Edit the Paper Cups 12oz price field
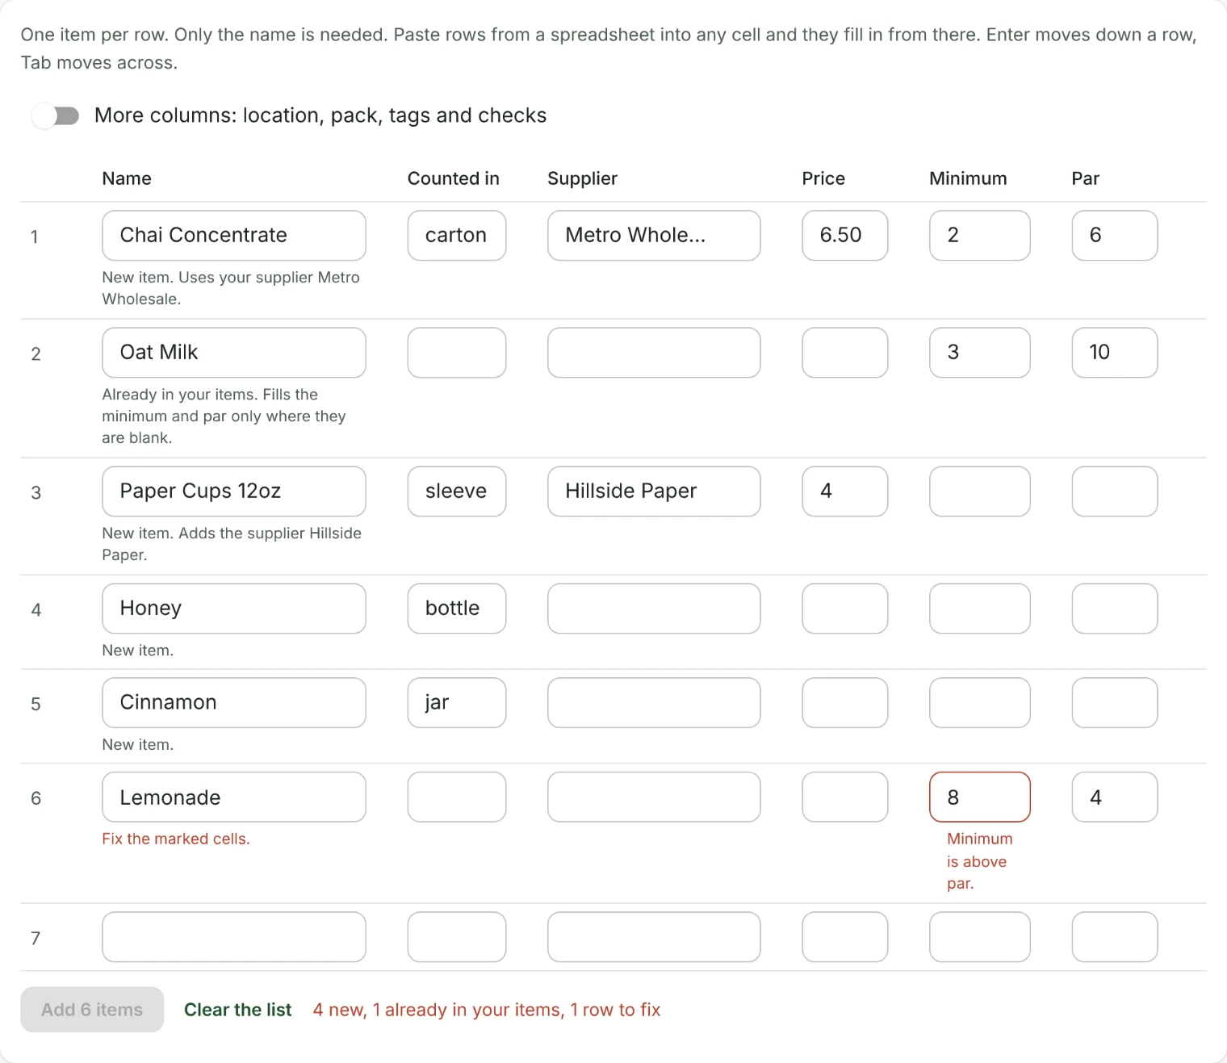 [x=845, y=492]
